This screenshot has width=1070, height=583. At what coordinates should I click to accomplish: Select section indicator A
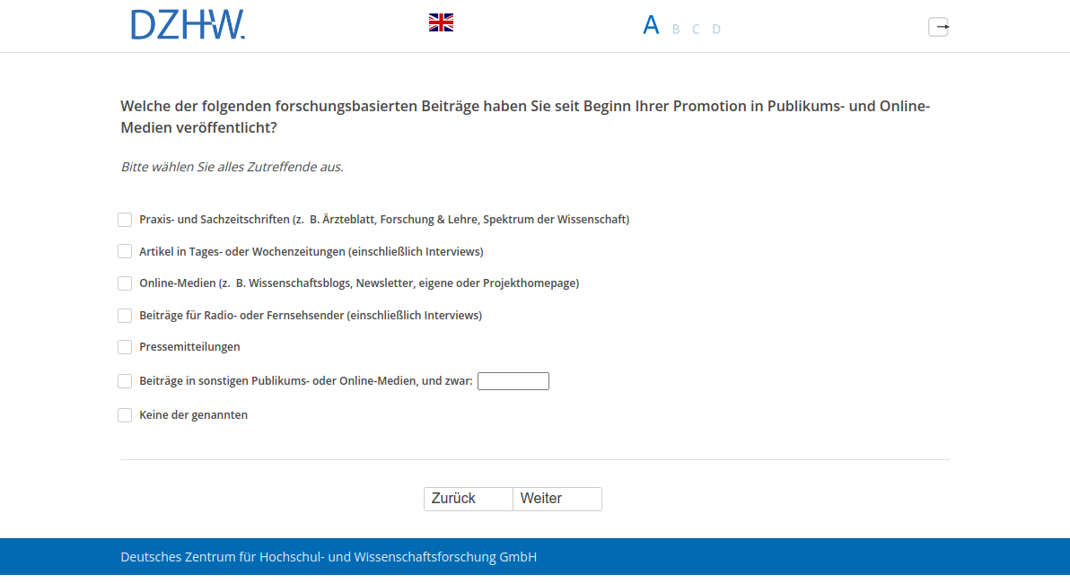pos(651,25)
